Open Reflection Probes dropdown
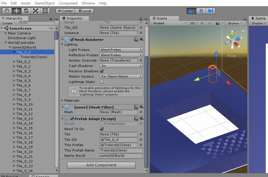Image resolution: width=268 pixels, height=177 pixels. coord(121,55)
